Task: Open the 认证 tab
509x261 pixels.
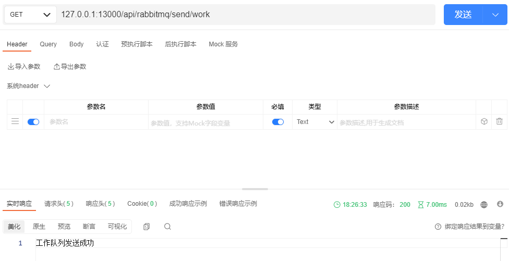Action: [102, 44]
